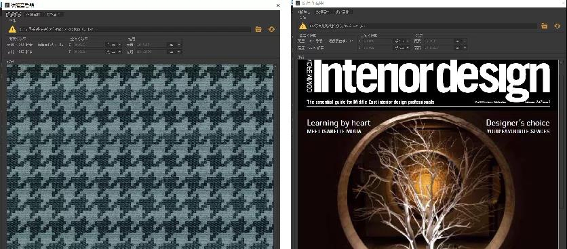The width and height of the screenshot is (567, 249).
Task: Select the second tab in magazine cover window
Action: tap(323, 12)
